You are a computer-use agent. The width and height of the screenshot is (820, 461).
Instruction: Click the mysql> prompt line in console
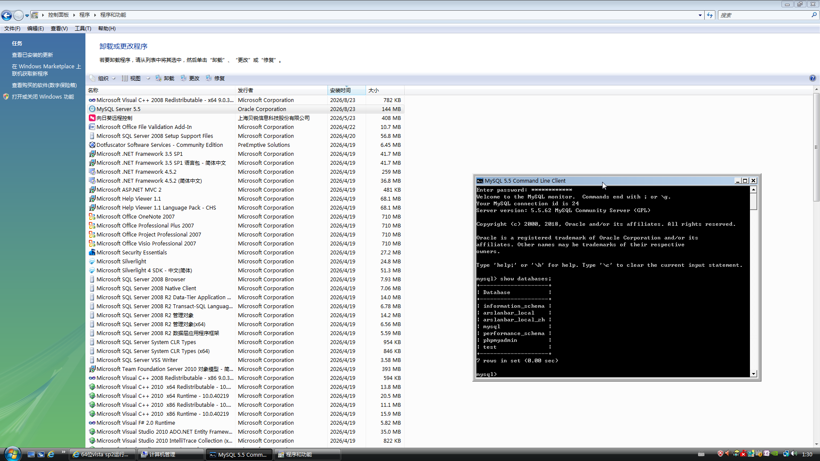487,374
